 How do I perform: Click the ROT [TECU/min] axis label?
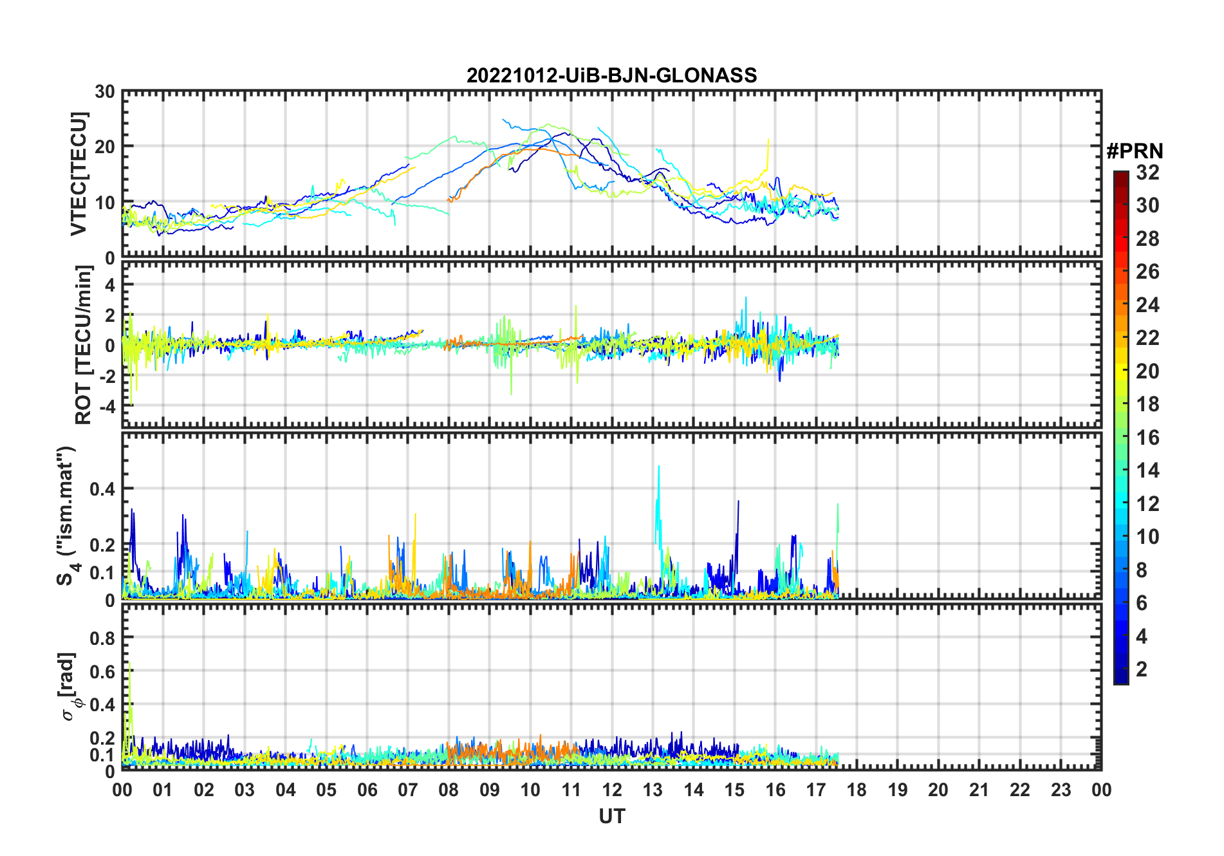click(84, 345)
